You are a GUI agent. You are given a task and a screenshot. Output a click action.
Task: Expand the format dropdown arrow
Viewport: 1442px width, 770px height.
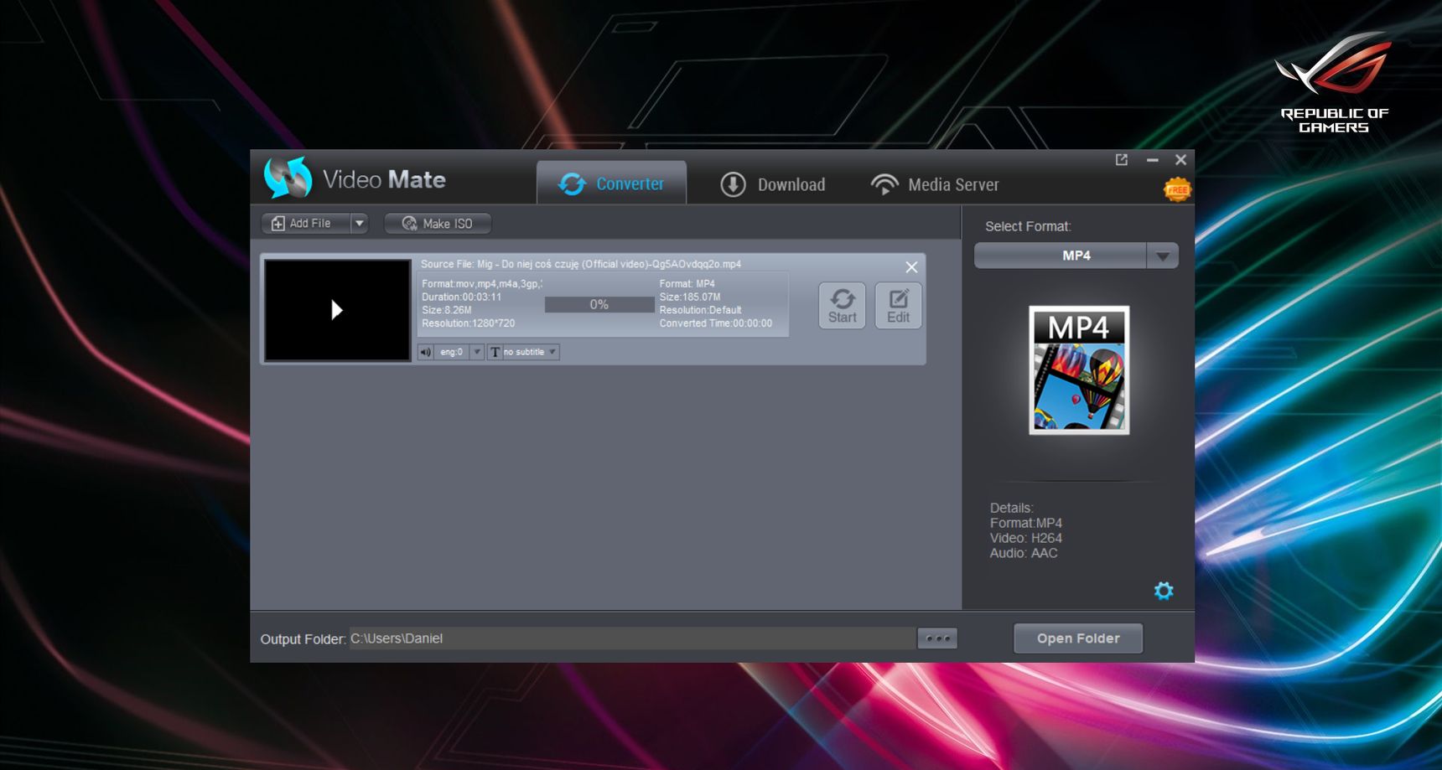[1163, 256]
